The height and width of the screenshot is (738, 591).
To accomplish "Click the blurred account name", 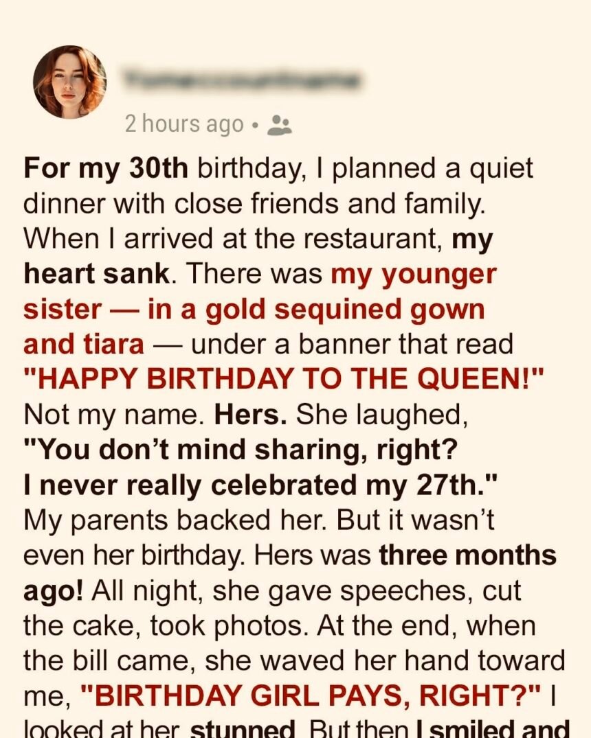I will [x=242, y=81].
